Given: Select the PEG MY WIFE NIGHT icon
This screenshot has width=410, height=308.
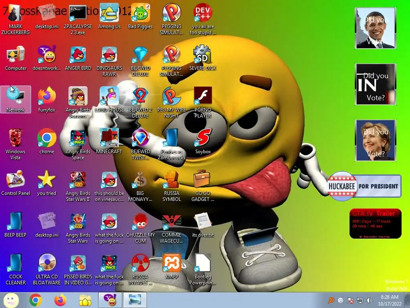Looking at the screenshot, I should pos(171,102).
